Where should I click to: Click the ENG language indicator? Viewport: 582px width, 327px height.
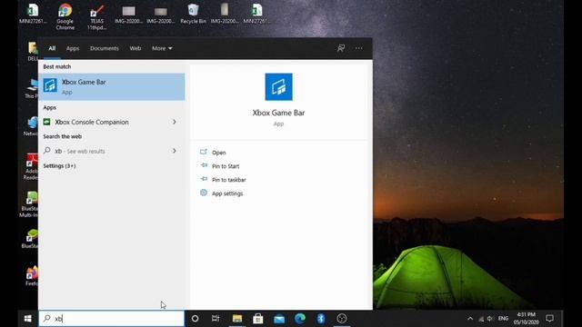pyautogui.click(x=503, y=319)
